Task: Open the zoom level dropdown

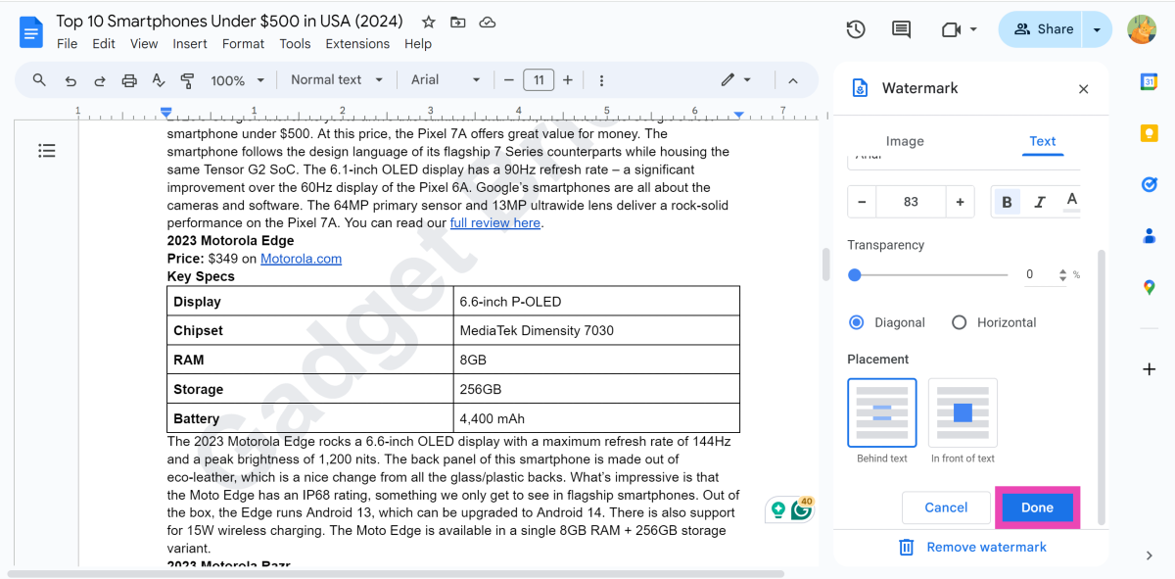Action: click(238, 80)
